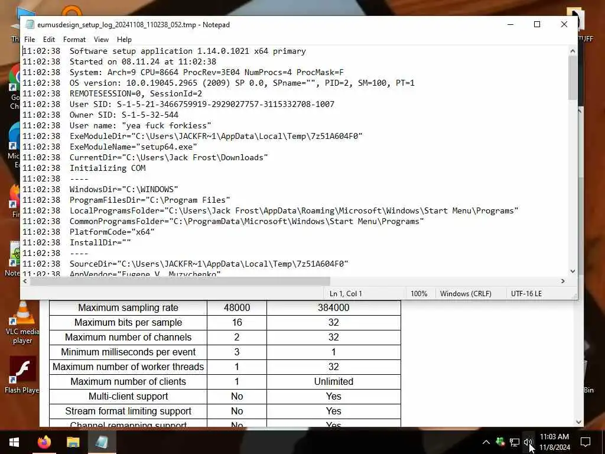
Task: Click the 'ExeModuleName="setup64.exe"' log line
Action: tap(133, 147)
